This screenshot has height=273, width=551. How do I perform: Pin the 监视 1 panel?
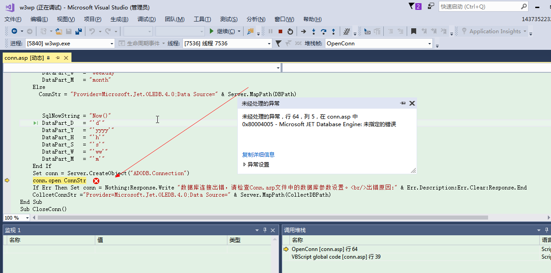tap(265, 230)
